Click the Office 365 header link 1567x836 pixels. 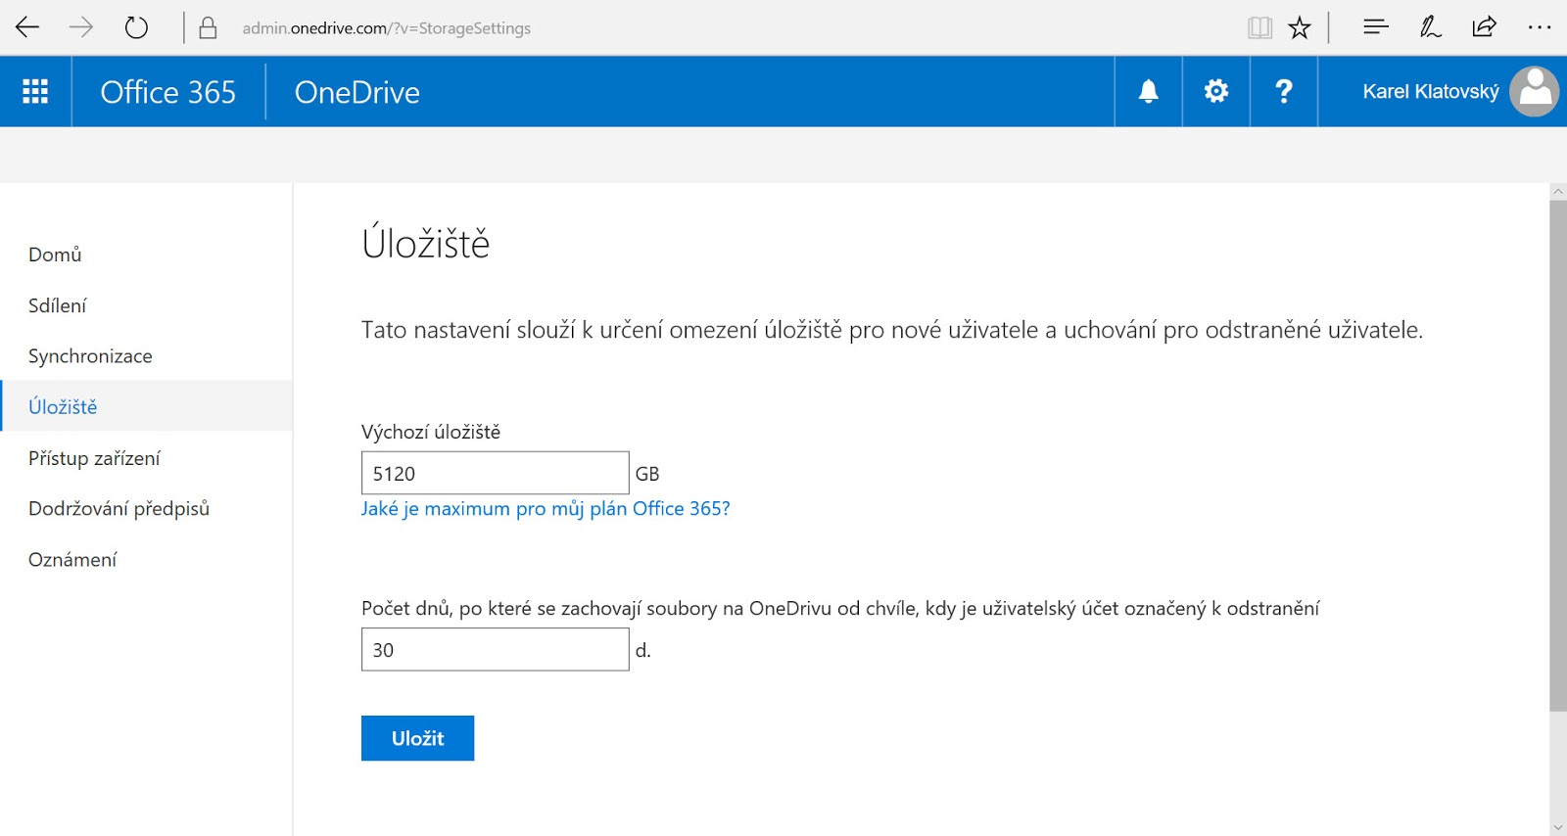[x=168, y=92]
